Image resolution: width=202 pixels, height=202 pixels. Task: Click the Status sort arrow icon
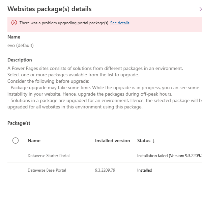[153, 141]
